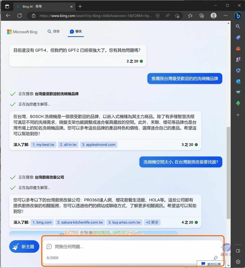
Task: Open my-best.tw source link
Action: (x=43, y=144)
